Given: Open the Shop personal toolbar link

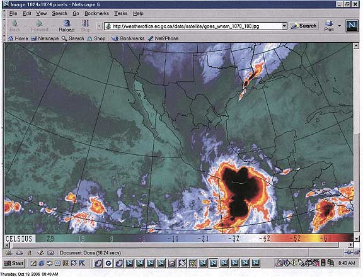Looking at the screenshot, I should [96, 38].
